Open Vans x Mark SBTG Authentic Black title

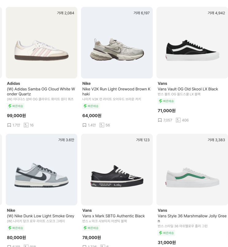point(114,216)
